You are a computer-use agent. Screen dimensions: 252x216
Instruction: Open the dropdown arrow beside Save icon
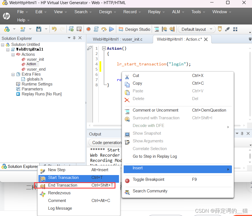tap(46, 29)
